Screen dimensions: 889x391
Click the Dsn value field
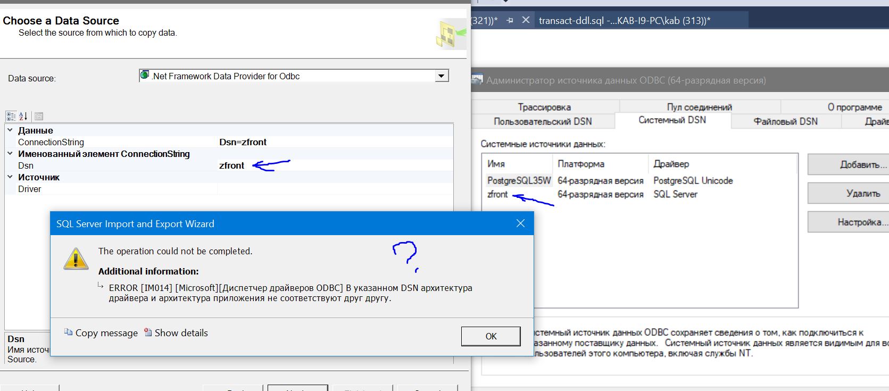(335, 165)
